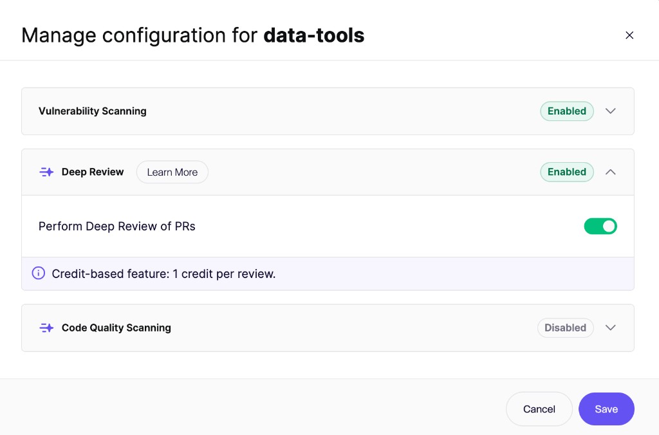Click the Deep Review sparkle icon
This screenshot has height=435, width=659.
coord(46,172)
